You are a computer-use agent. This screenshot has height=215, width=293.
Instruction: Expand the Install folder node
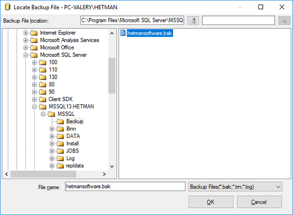tap(52, 143)
